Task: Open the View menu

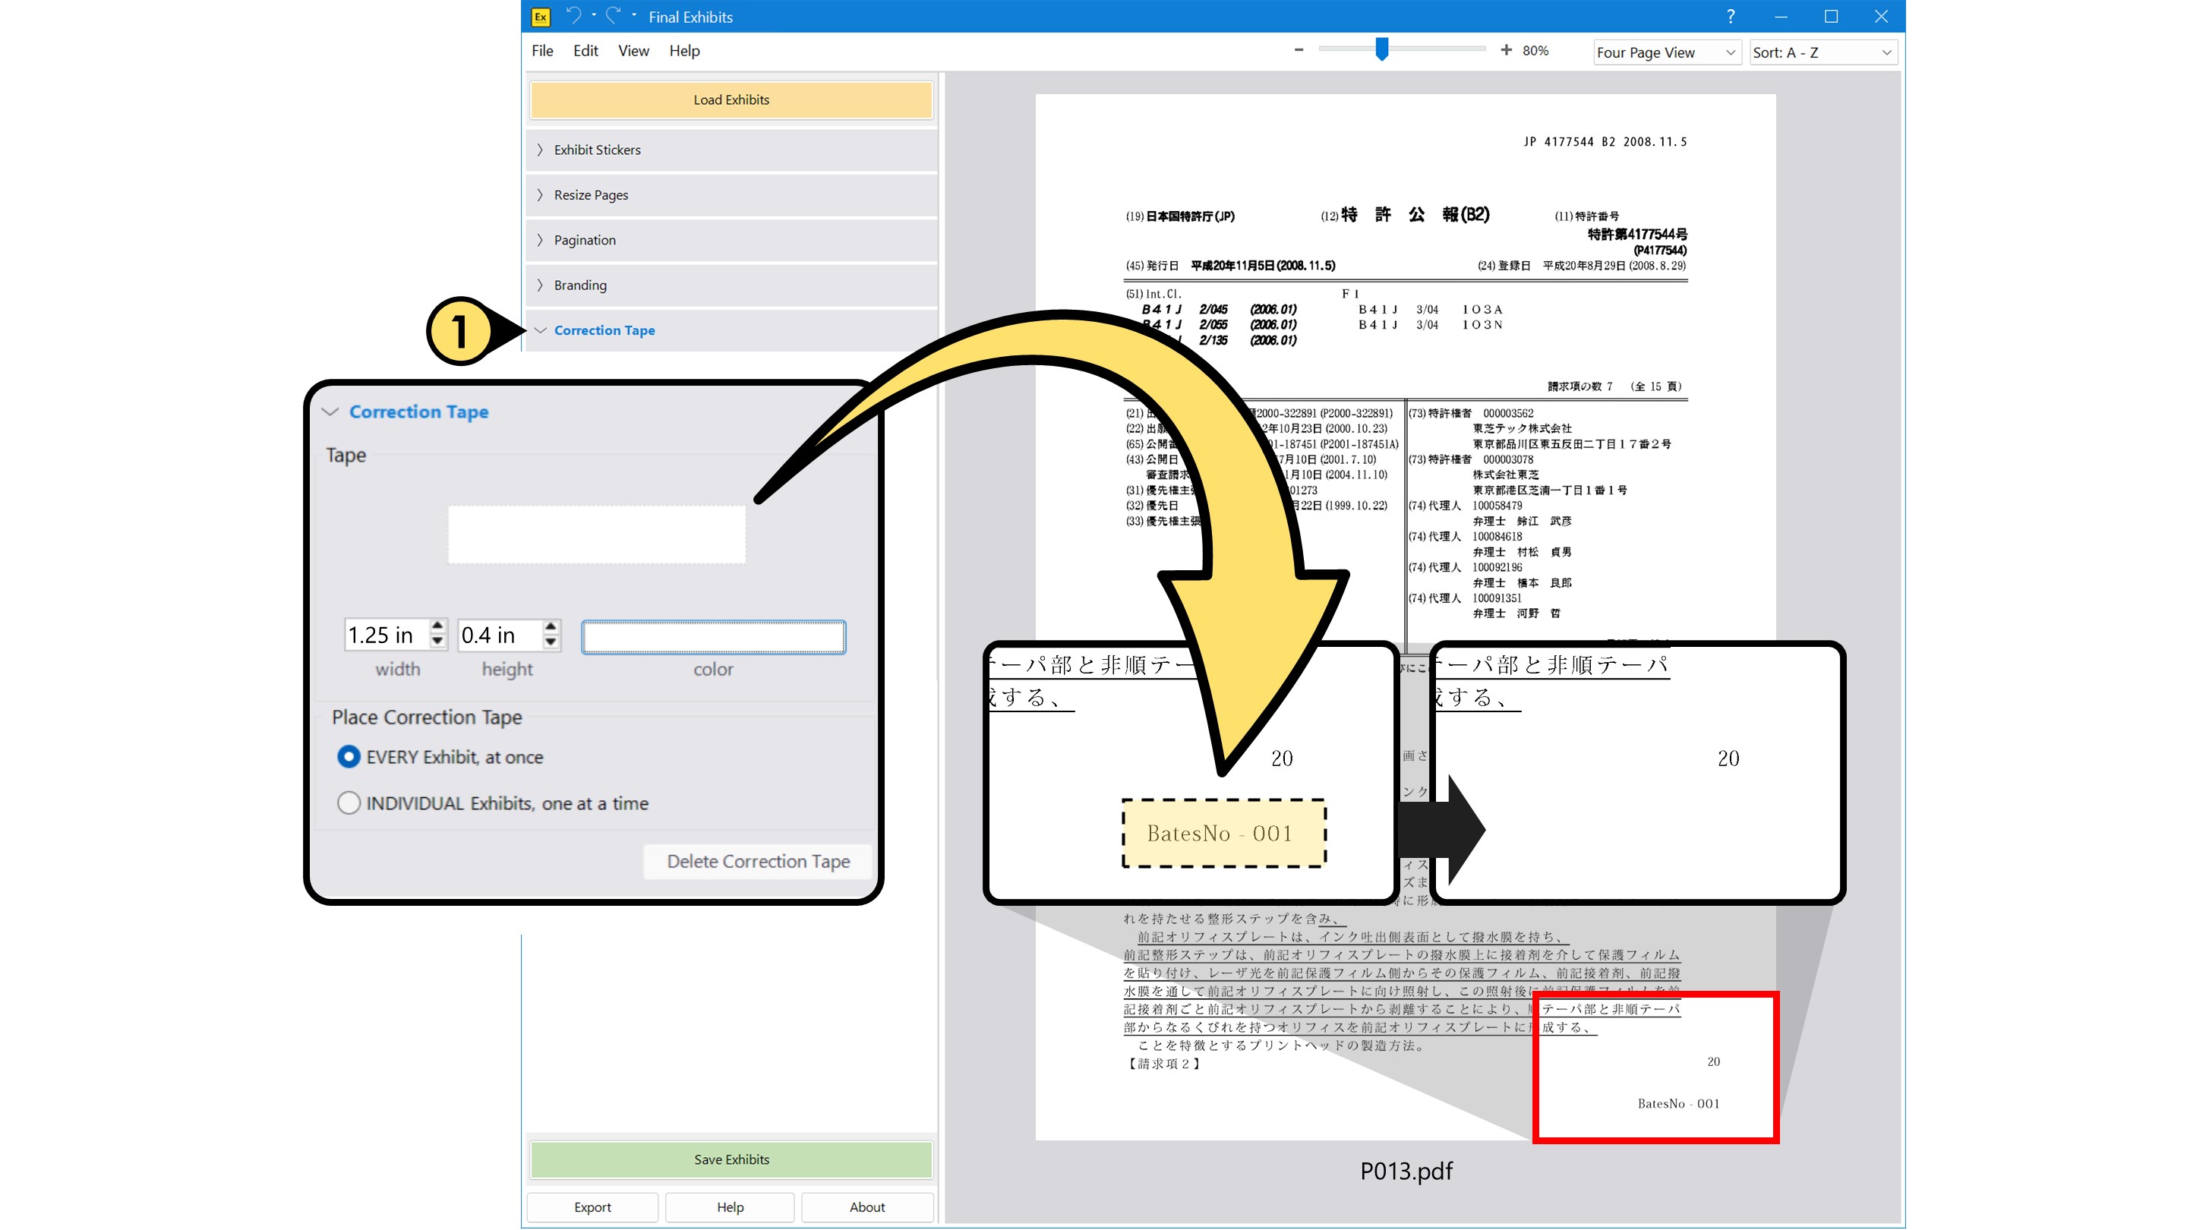Action: coord(633,51)
